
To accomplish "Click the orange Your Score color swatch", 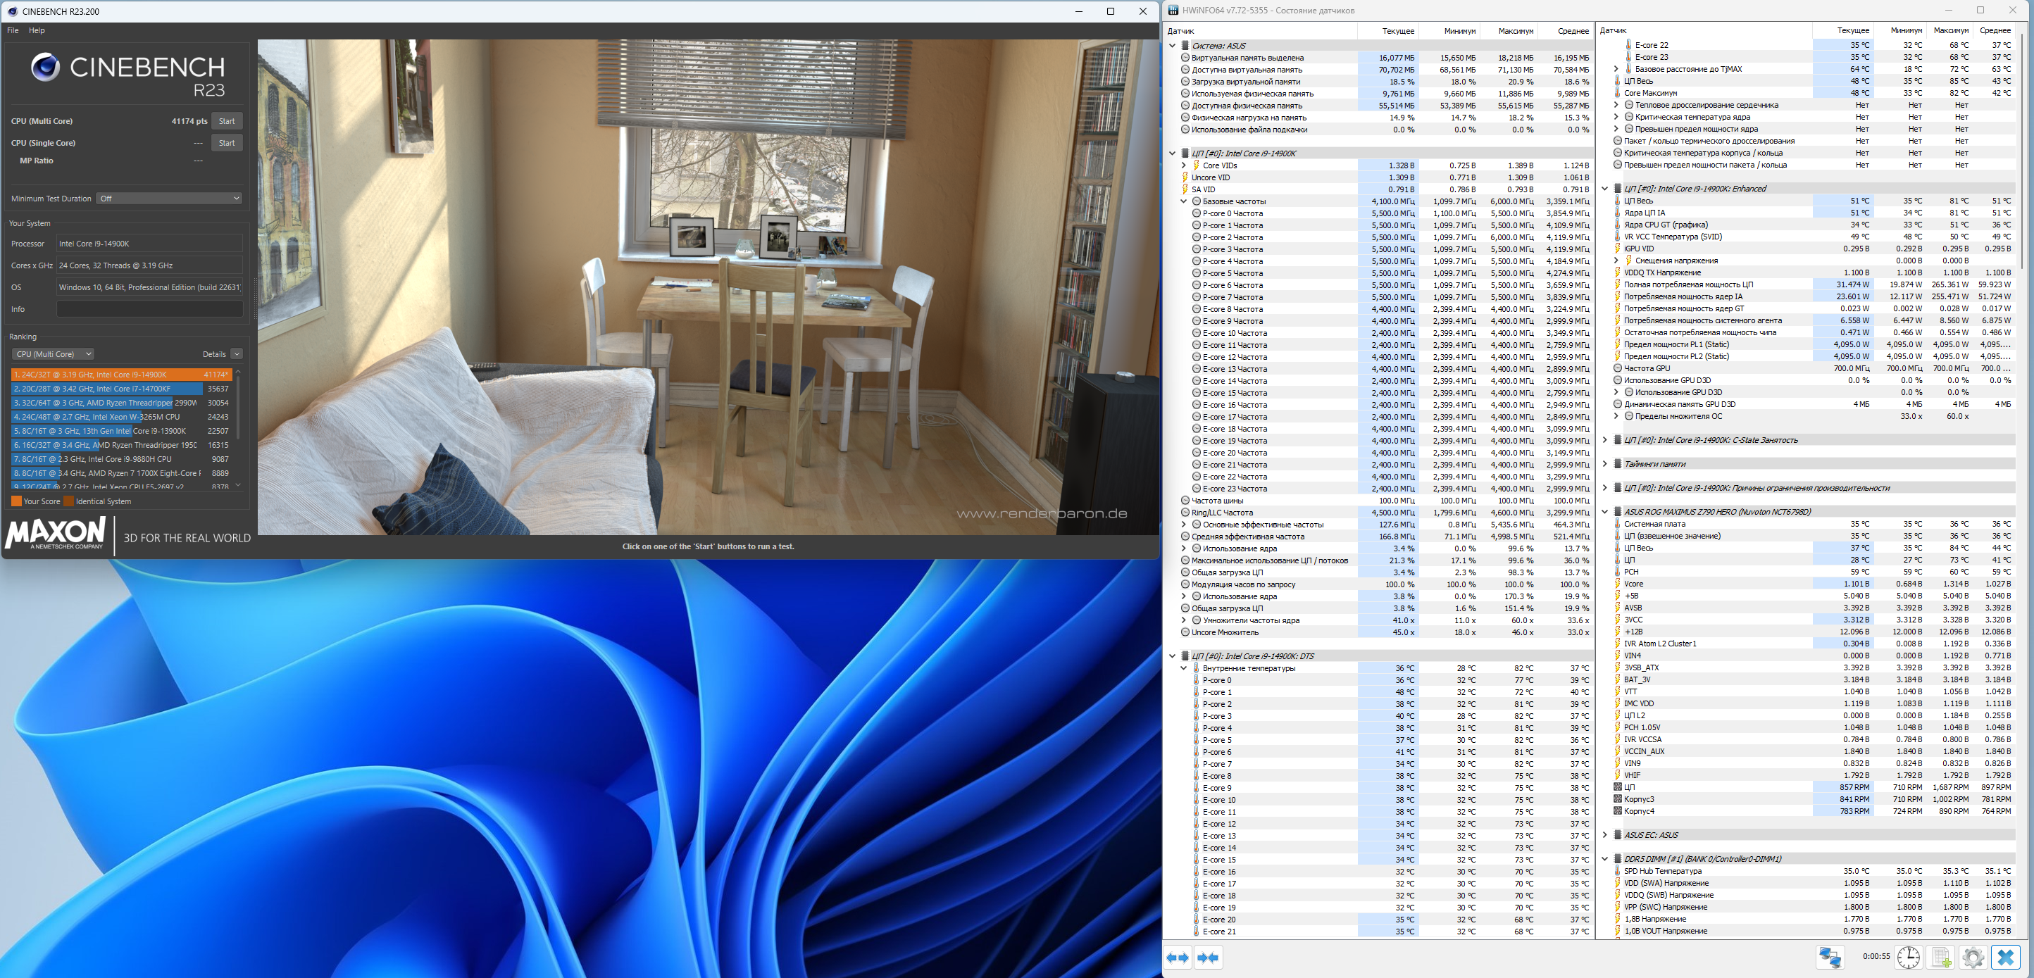I will 15,501.
